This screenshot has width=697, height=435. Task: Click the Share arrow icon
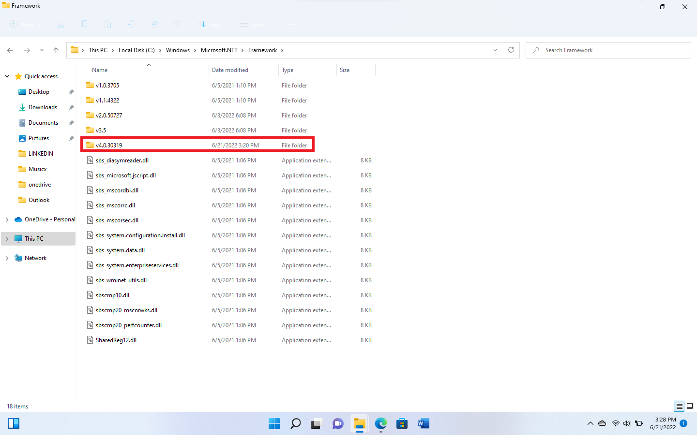click(154, 24)
